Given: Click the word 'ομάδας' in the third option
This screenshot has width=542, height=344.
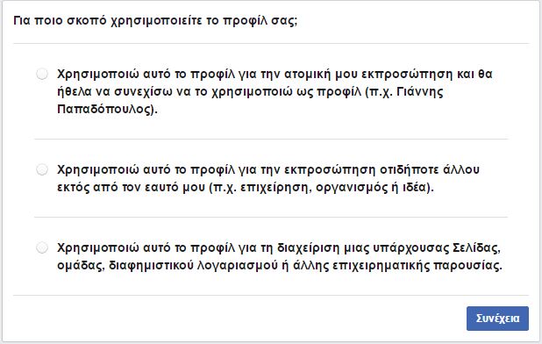Looking at the screenshot, I should coord(81,266).
